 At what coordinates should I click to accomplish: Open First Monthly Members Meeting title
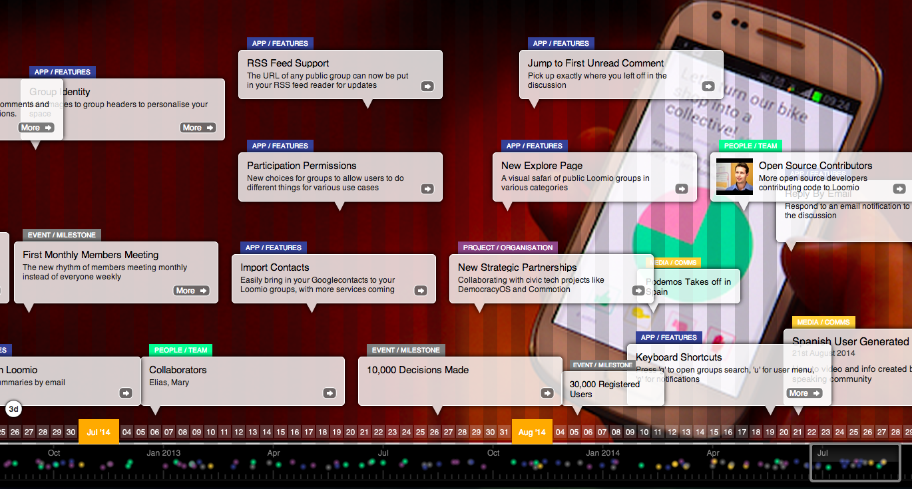pyautogui.click(x=91, y=255)
